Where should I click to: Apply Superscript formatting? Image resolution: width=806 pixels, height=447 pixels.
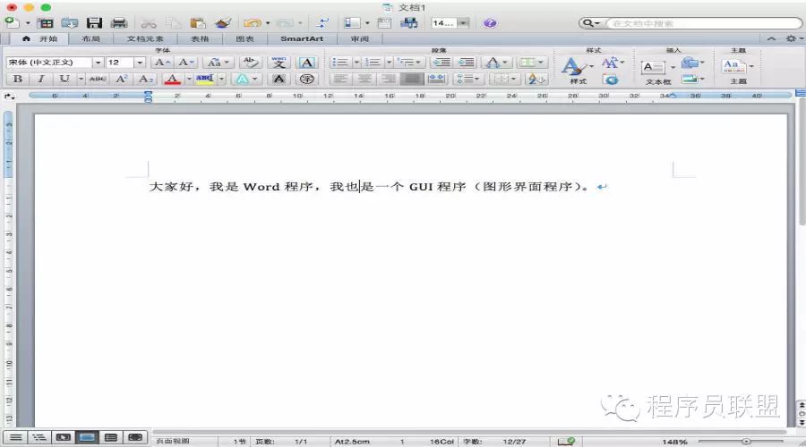coord(121,79)
